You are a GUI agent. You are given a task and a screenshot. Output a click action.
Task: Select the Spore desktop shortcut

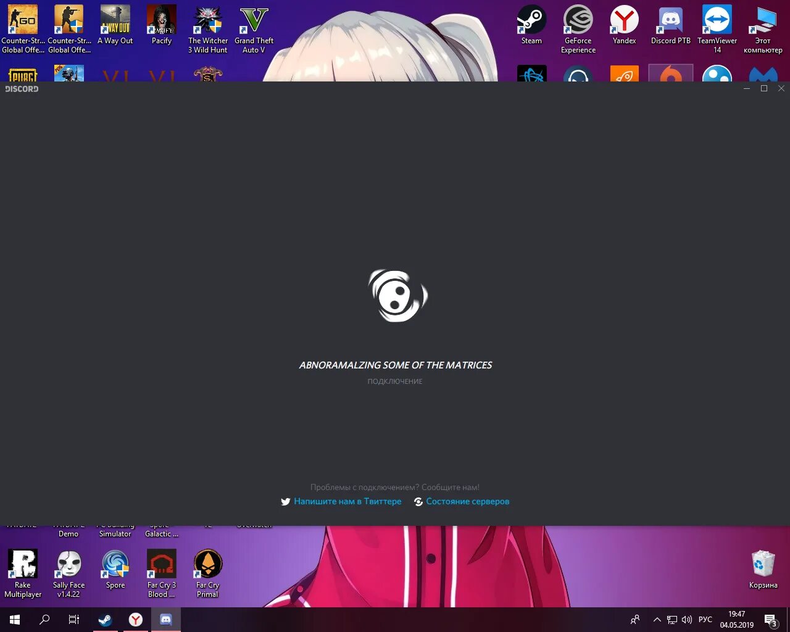pyautogui.click(x=115, y=569)
